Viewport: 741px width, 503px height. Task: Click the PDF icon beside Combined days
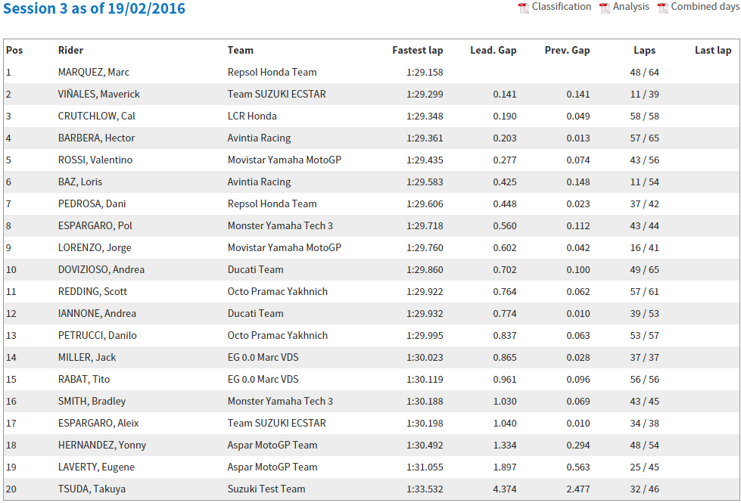[662, 8]
